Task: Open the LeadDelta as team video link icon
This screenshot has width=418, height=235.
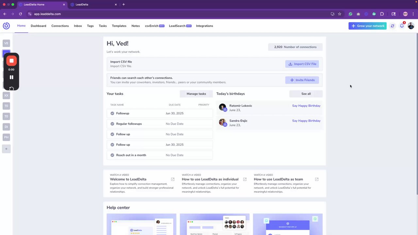Action: pos(316,179)
